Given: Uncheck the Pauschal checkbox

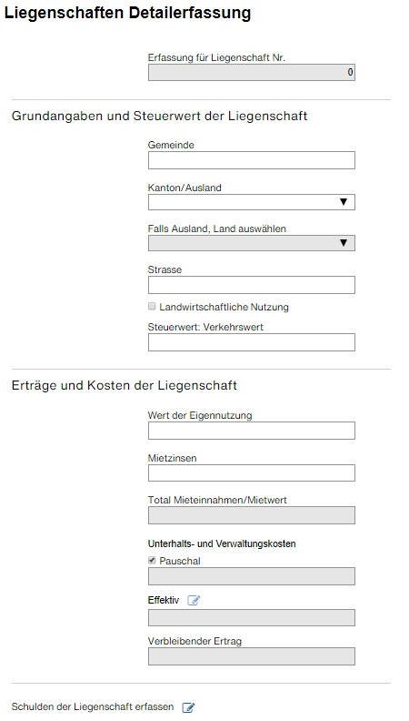Looking at the screenshot, I should coord(152,560).
